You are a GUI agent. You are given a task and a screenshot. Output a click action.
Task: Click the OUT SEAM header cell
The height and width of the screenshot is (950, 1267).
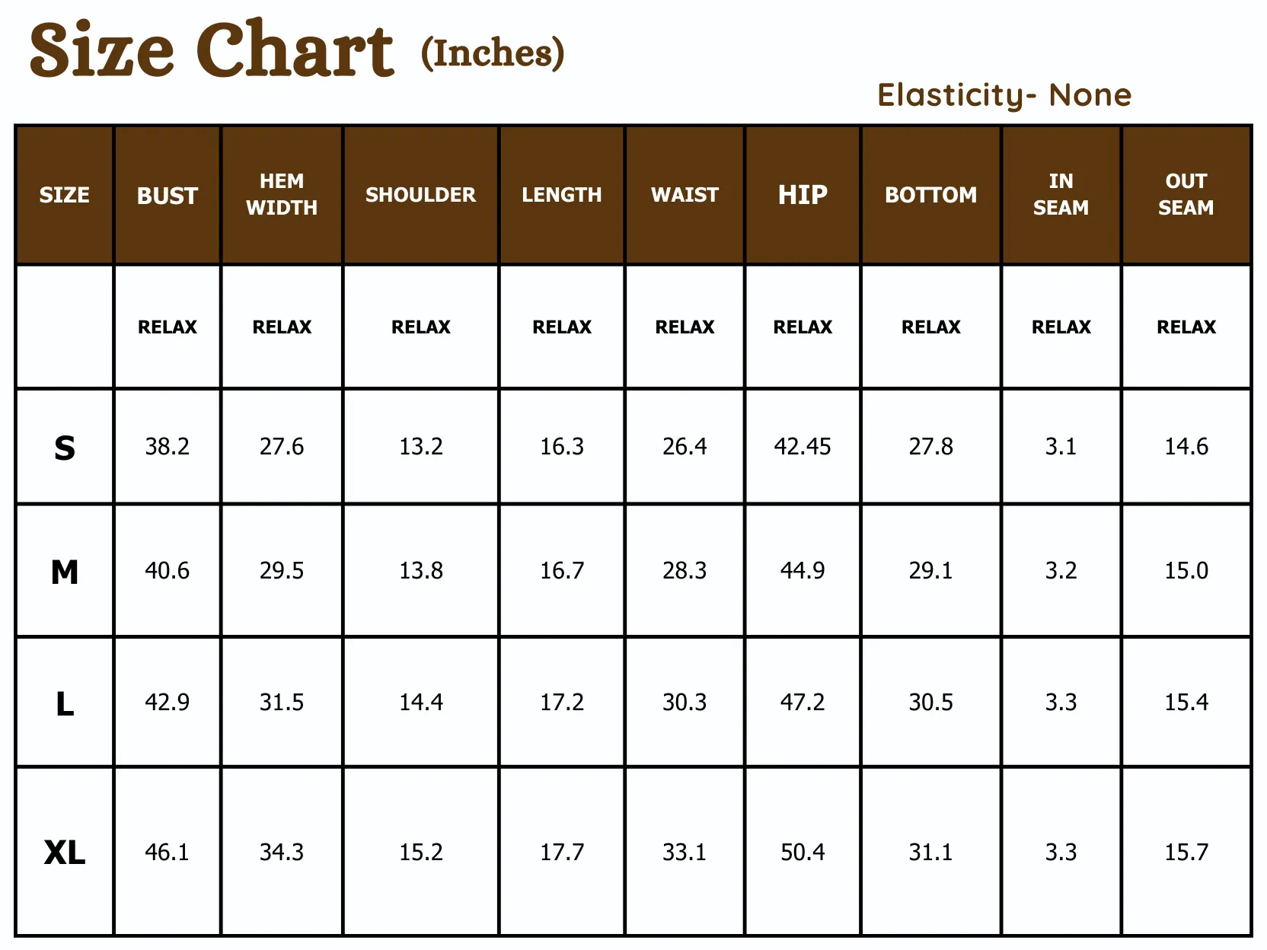tap(1186, 195)
